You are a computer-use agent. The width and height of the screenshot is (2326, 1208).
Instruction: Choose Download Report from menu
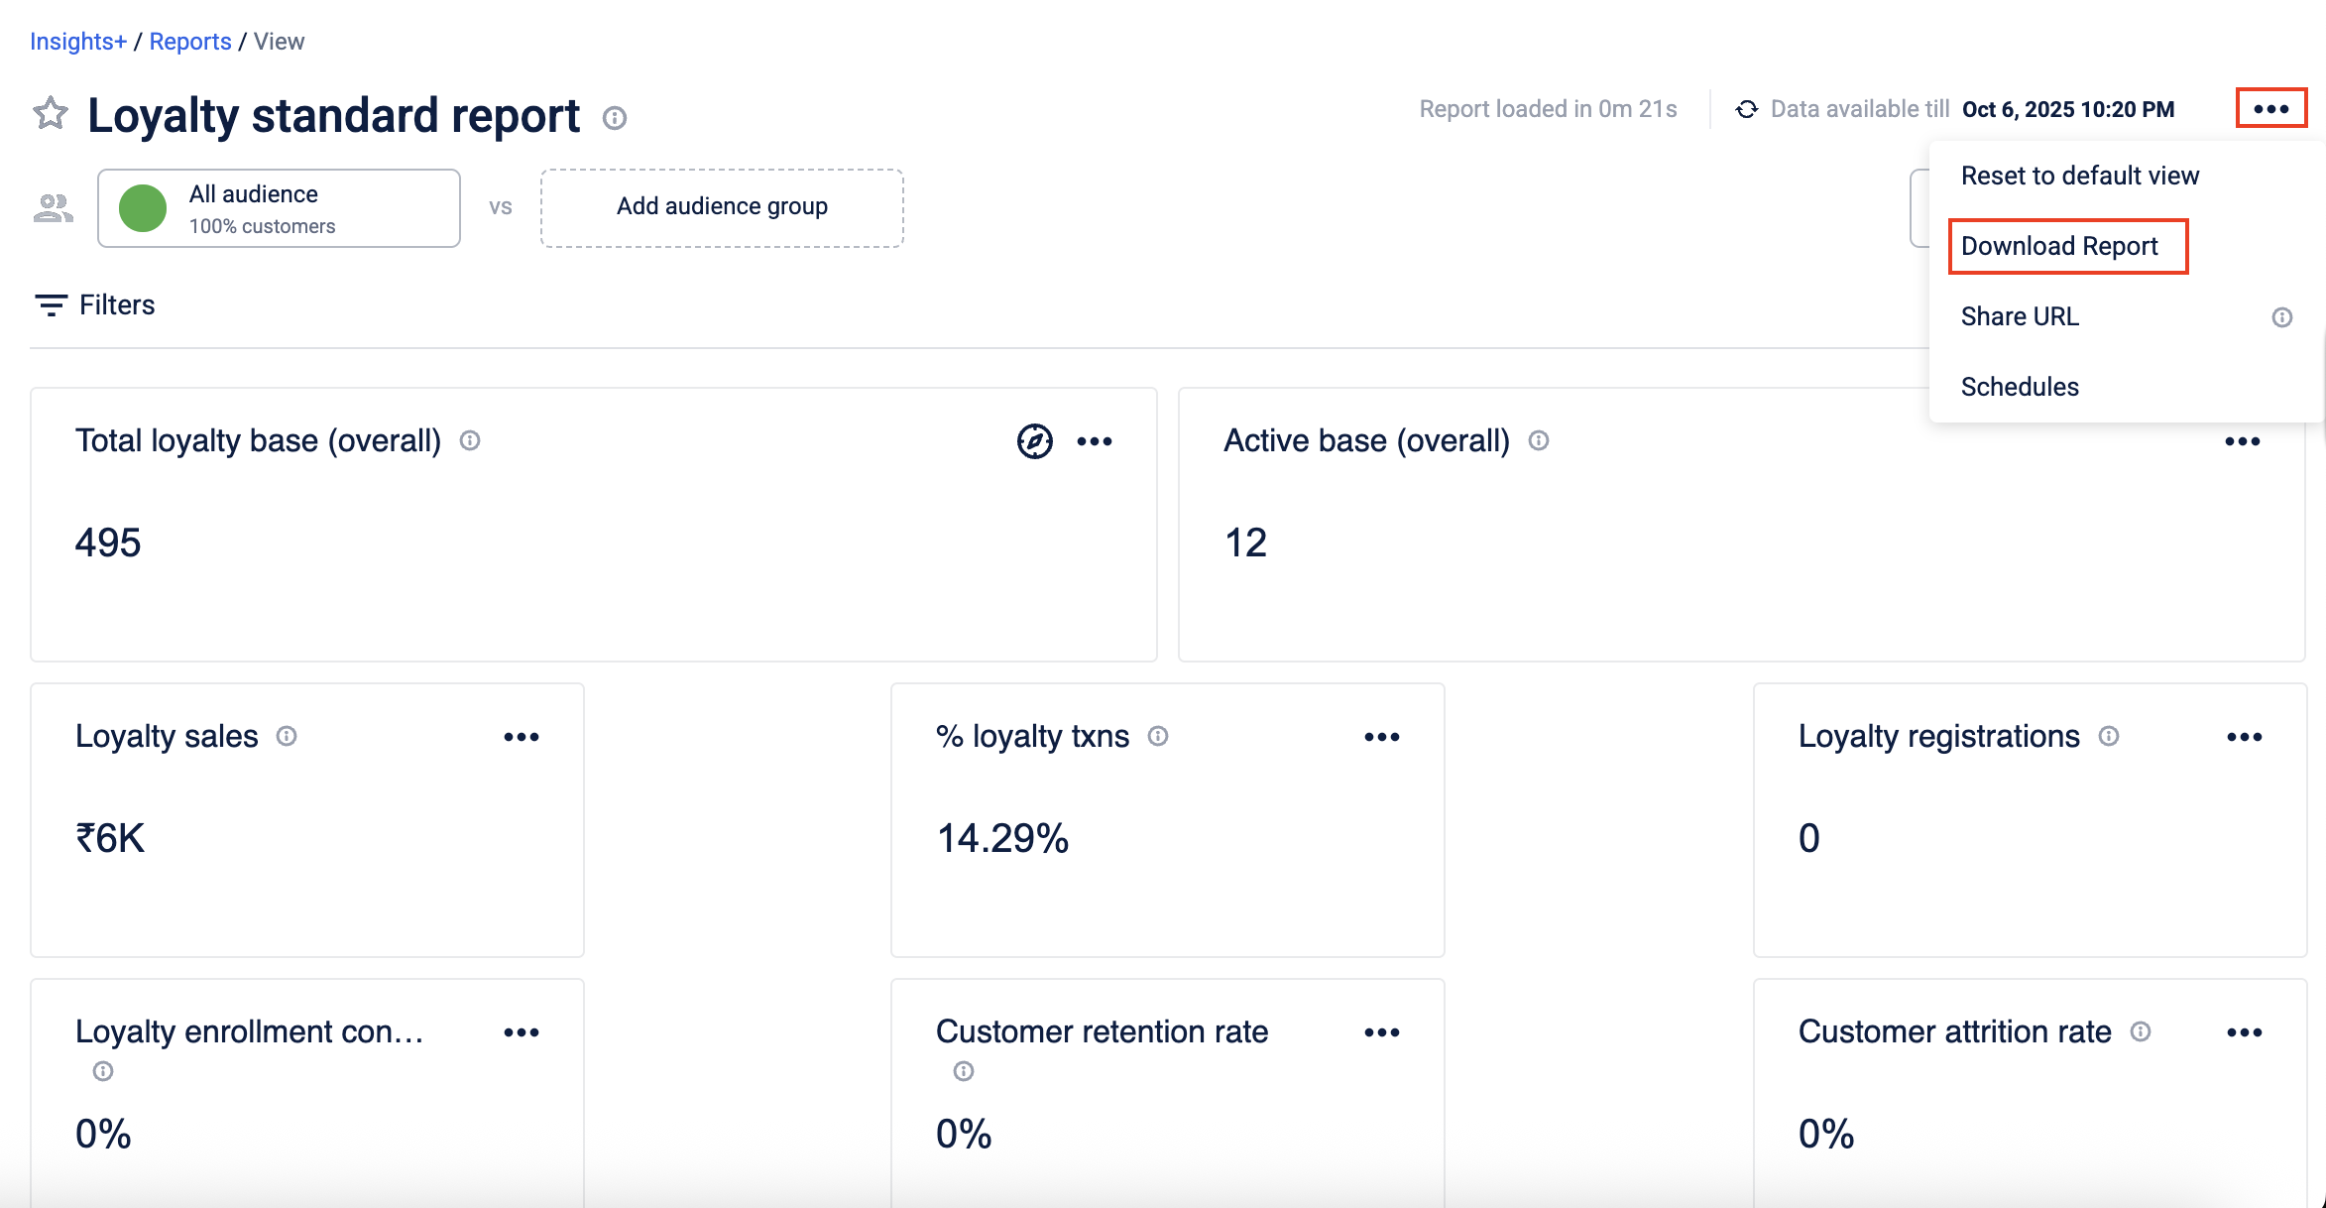coord(2059,246)
